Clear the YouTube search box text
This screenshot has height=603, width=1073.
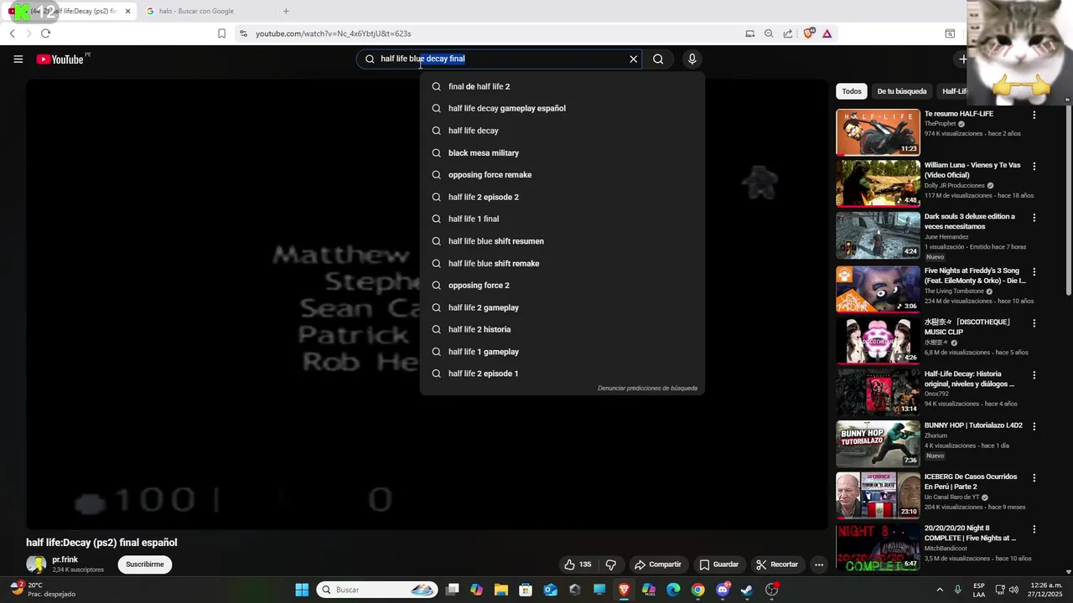[634, 59]
